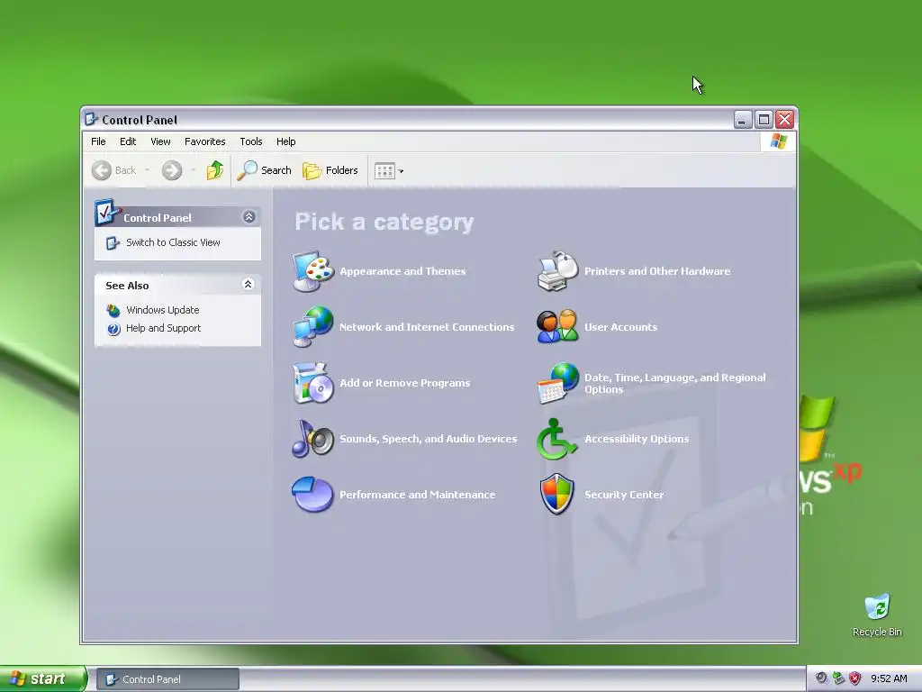The image size is (922, 692).
Task: Open the Accessibility Options wheelchair icon
Action: (556, 439)
